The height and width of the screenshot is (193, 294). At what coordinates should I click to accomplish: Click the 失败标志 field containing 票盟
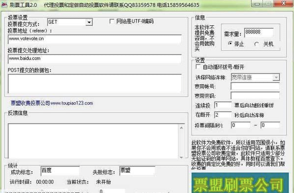pyautogui.click(x=137, y=171)
